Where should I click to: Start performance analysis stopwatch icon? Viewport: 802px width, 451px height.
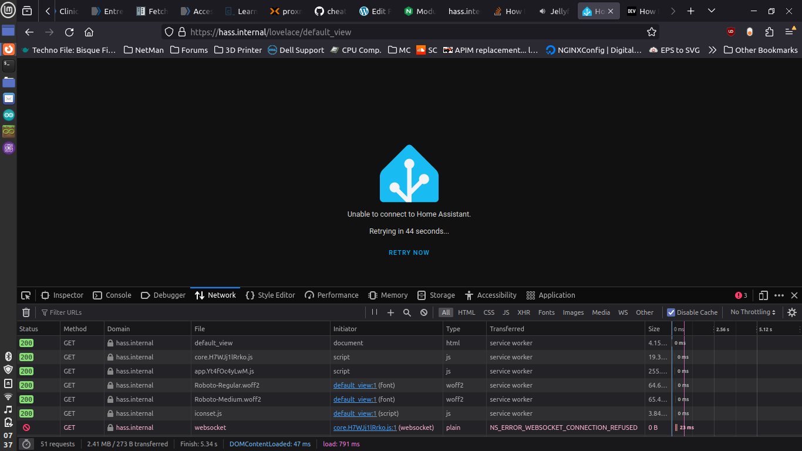[26, 444]
